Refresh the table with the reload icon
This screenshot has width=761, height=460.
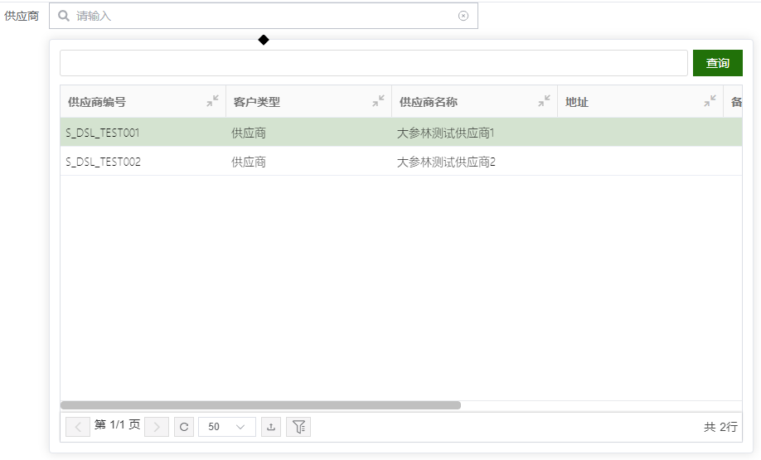point(184,427)
